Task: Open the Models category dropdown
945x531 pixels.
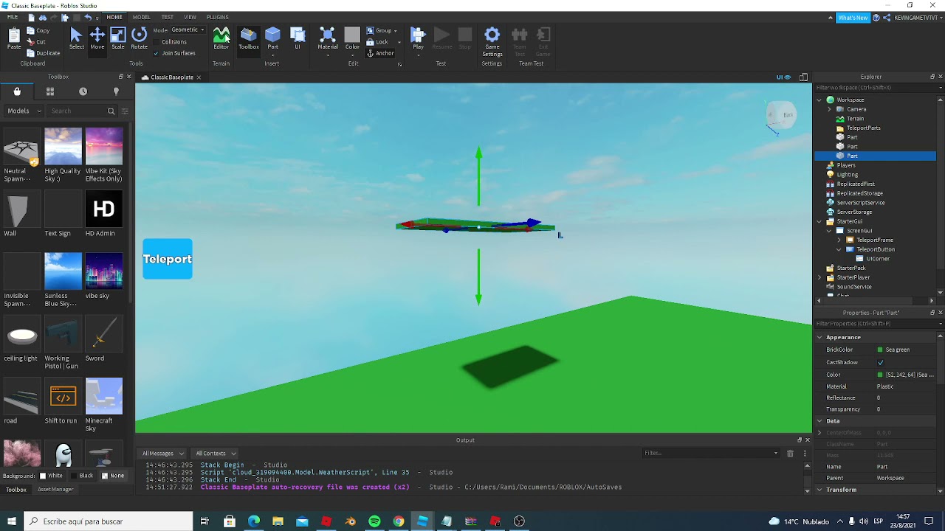Action: coord(24,111)
